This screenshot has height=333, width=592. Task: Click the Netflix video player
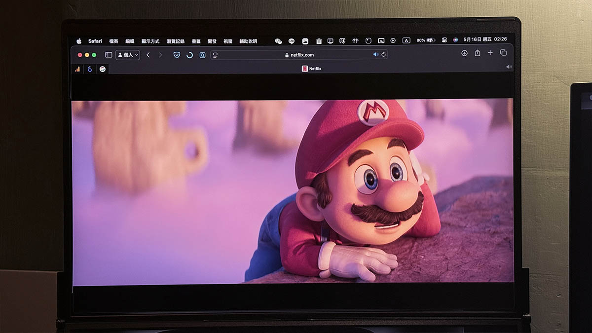(293, 191)
